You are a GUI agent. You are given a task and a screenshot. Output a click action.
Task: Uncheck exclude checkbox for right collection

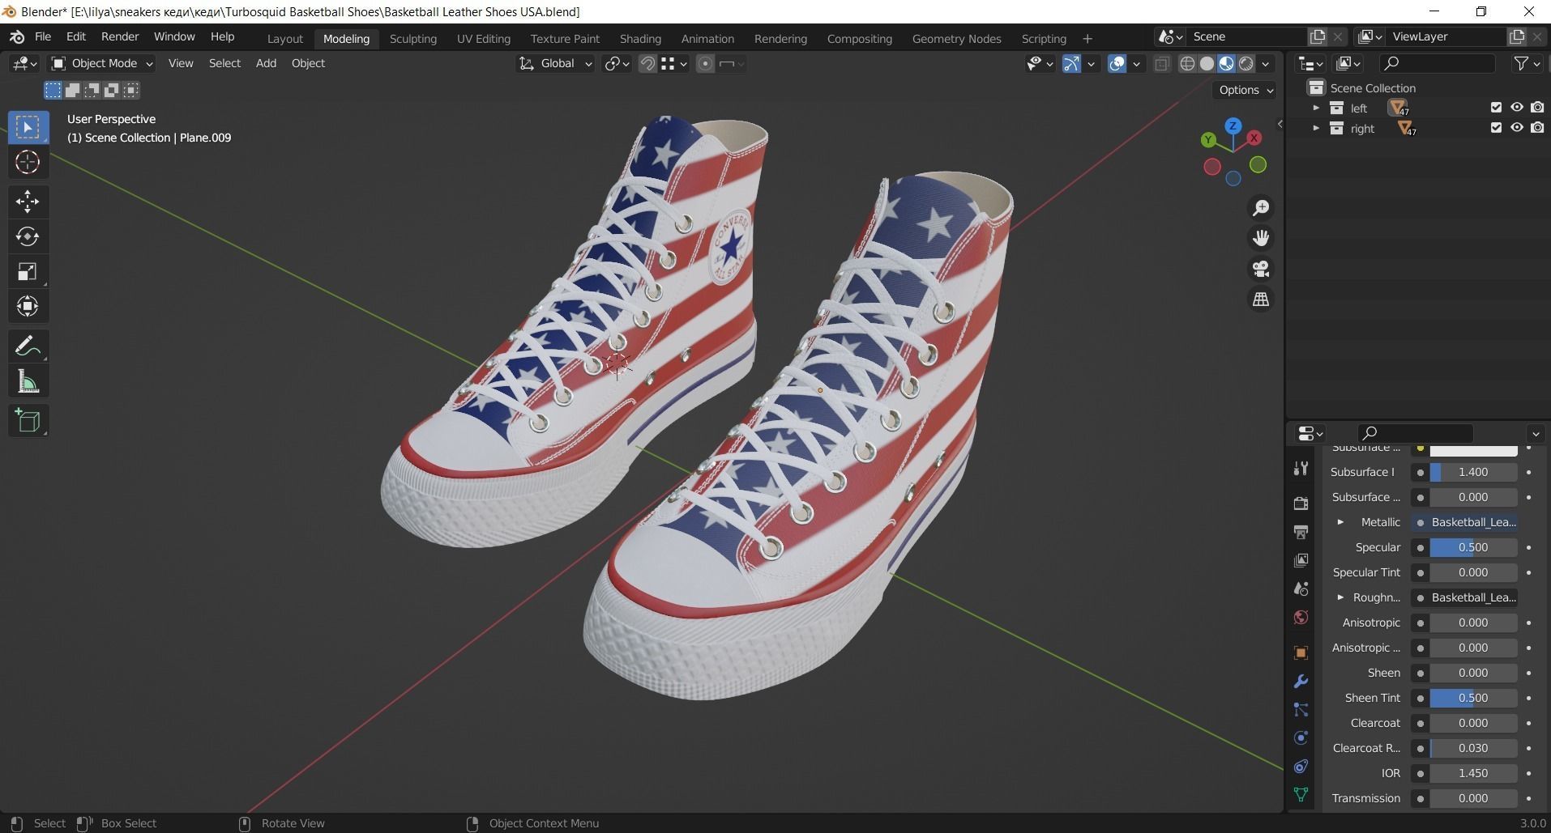[x=1496, y=128]
